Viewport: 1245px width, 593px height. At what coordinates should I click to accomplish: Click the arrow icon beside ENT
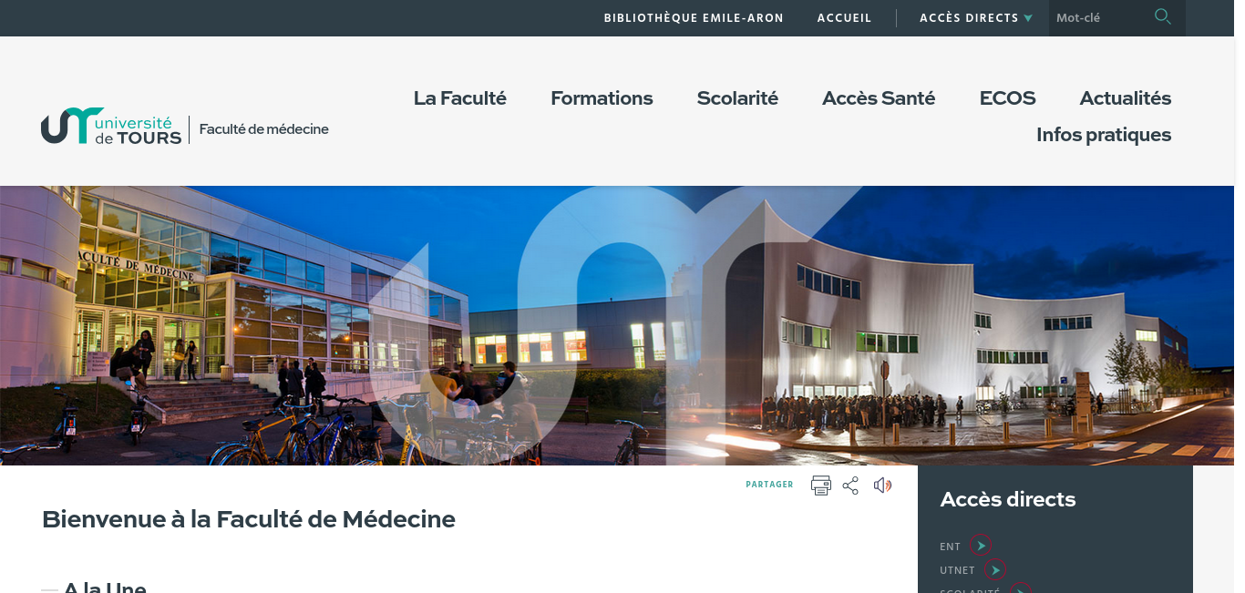[981, 546]
